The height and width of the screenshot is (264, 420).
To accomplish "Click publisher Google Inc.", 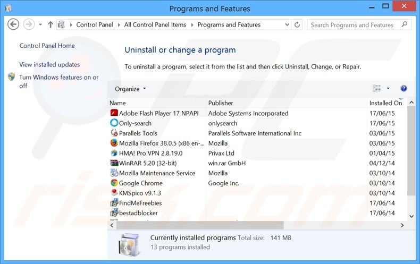I will click(x=224, y=183).
